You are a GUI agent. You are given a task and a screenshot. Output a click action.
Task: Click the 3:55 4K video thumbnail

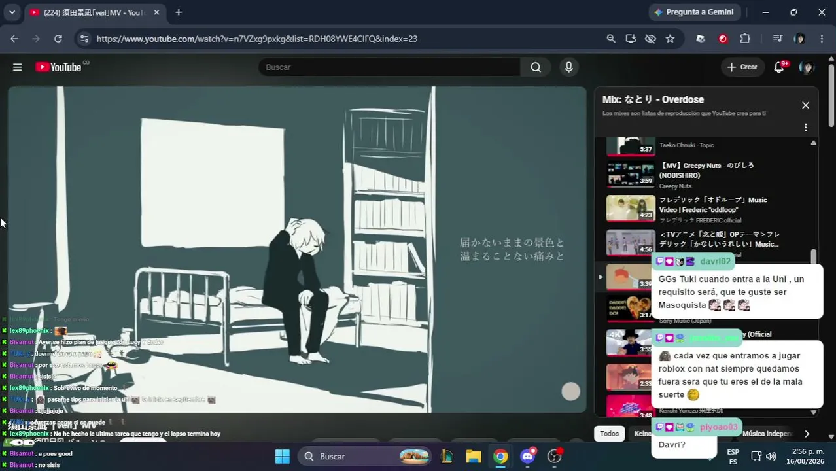(630, 342)
